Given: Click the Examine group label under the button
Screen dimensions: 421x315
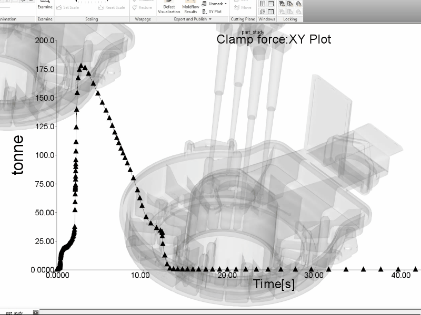Looking at the screenshot, I should 45,19.
